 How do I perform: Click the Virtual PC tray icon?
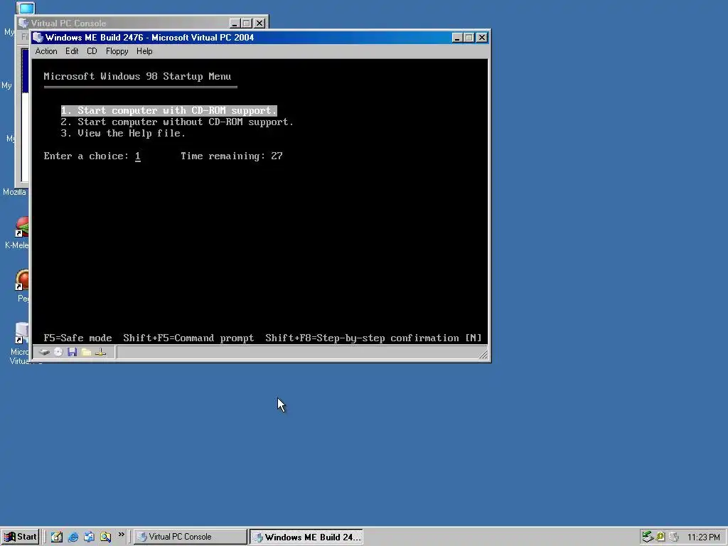click(x=674, y=537)
